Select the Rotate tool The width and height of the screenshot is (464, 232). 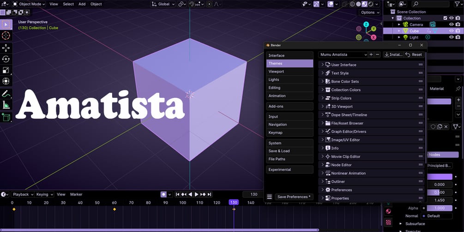tap(6, 59)
